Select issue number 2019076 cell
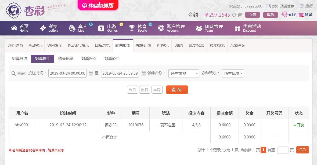 (136, 125)
